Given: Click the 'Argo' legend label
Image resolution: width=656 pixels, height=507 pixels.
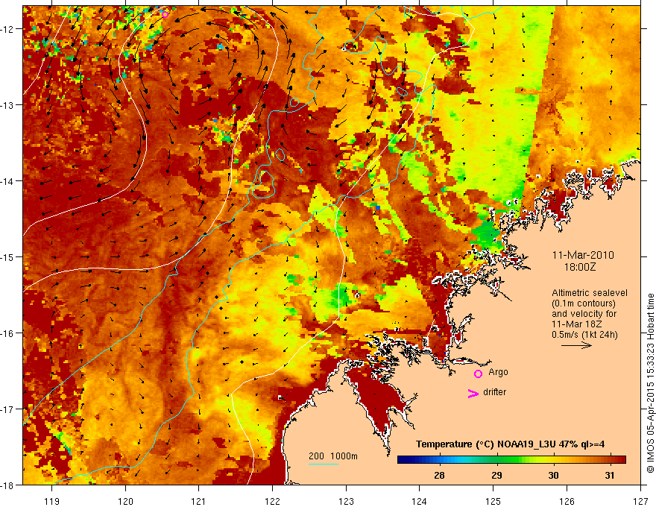Looking at the screenshot, I should click(x=498, y=372).
